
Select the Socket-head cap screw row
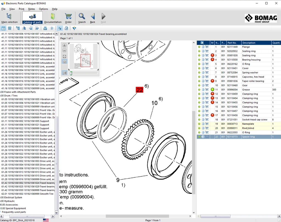point(239,119)
